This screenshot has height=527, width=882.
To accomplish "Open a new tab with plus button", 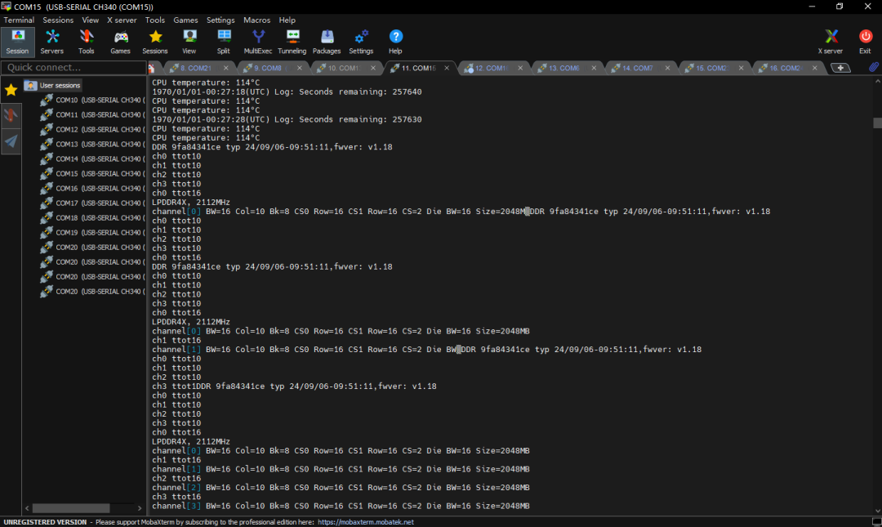I will [840, 68].
